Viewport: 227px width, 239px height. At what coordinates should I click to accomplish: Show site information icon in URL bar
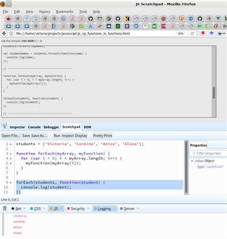tap(11, 33)
